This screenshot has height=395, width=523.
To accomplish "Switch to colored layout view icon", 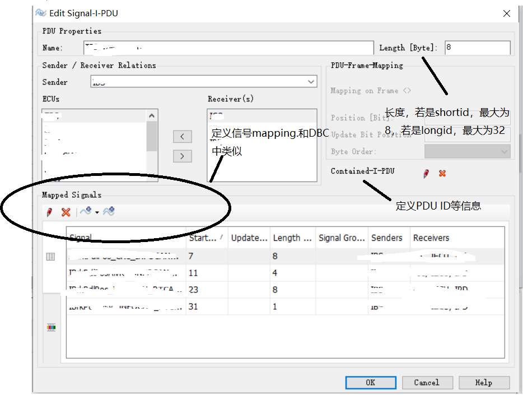I will (x=51, y=327).
